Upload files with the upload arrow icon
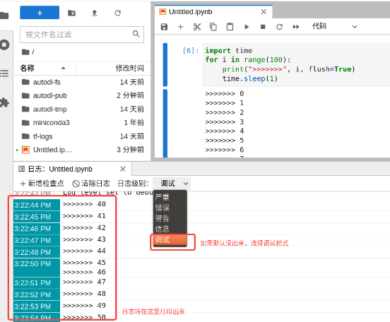This screenshot has width=390, height=322. [x=95, y=13]
